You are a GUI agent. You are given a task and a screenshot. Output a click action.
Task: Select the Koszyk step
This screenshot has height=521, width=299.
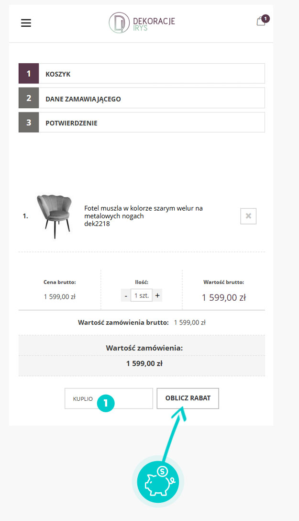pyautogui.click(x=142, y=73)
